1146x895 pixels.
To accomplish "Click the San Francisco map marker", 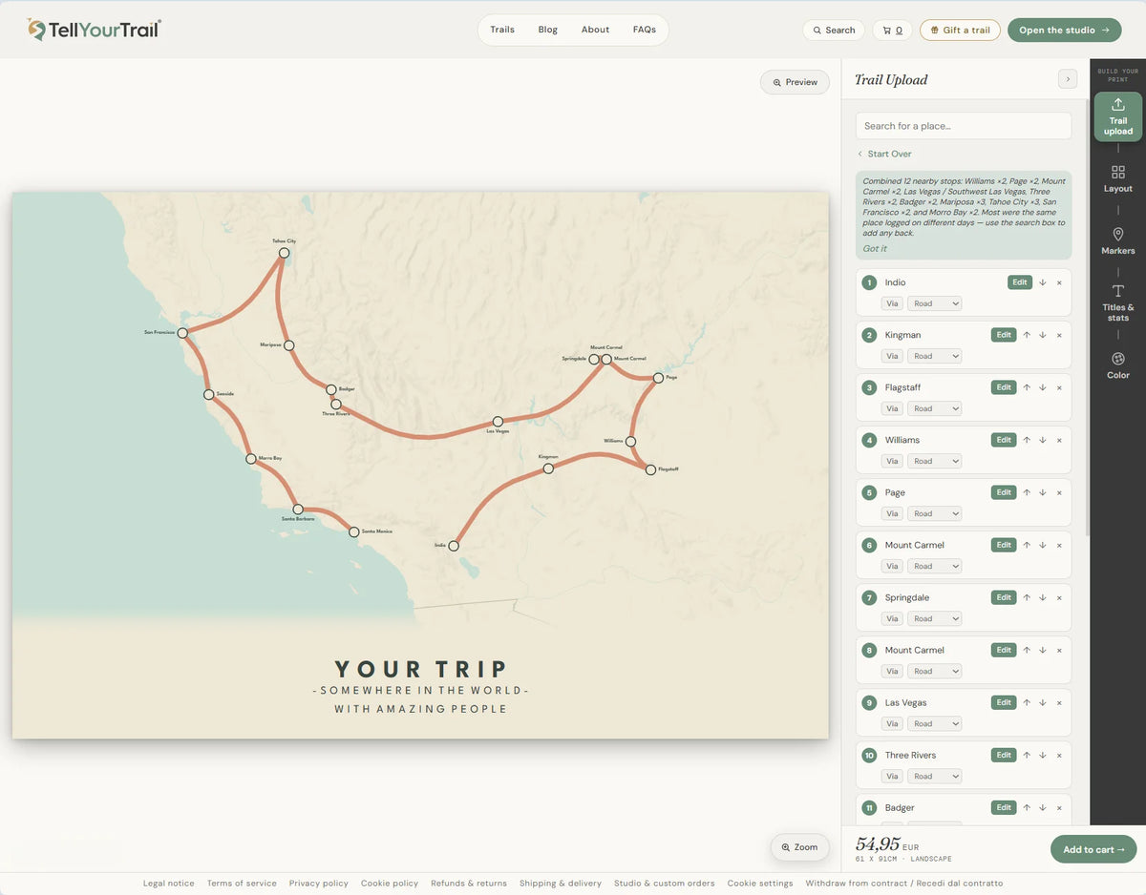I will [182, 333].
